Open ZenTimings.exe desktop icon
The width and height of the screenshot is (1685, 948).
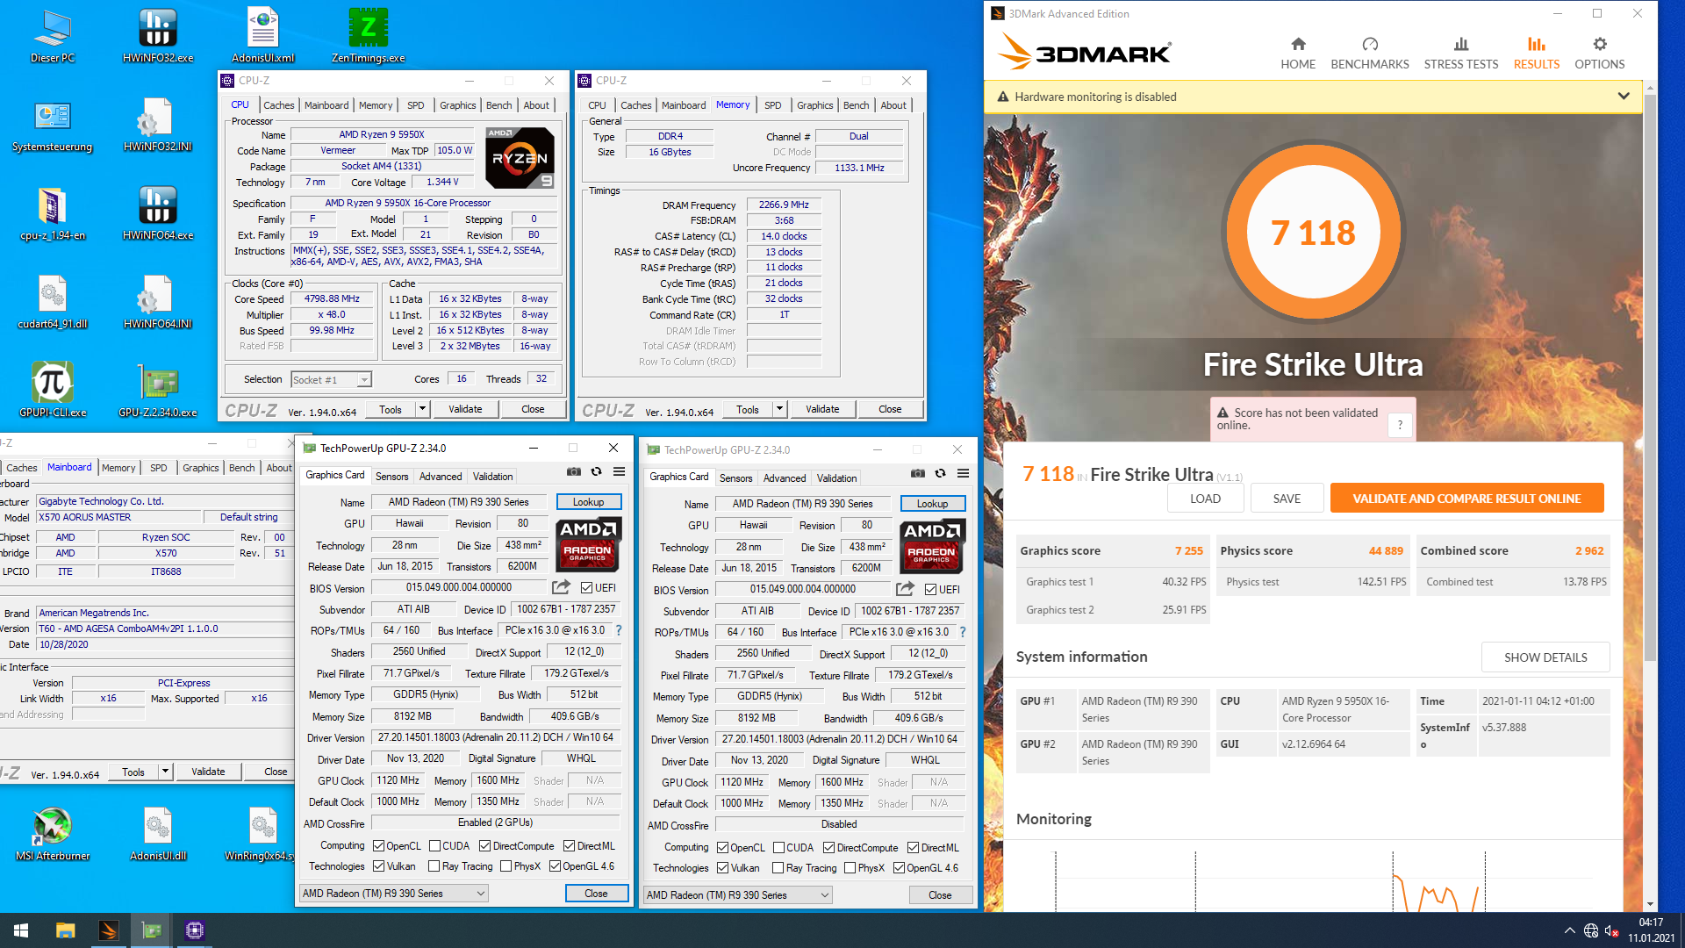point(369,35)
